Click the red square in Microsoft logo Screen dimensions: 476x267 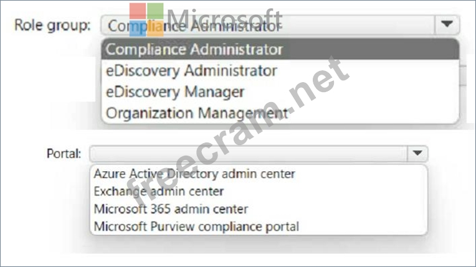pyautogui.click(x=138, y=11)
